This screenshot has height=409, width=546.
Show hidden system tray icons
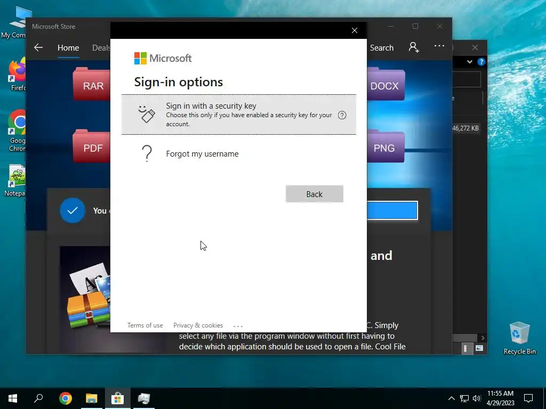451,398
